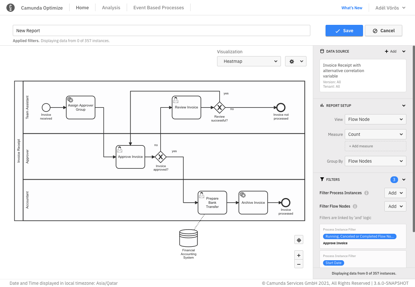The width and height of the screenshot is (415, 287).
Task: Open the What's New link
Action: tap(351, 8)
